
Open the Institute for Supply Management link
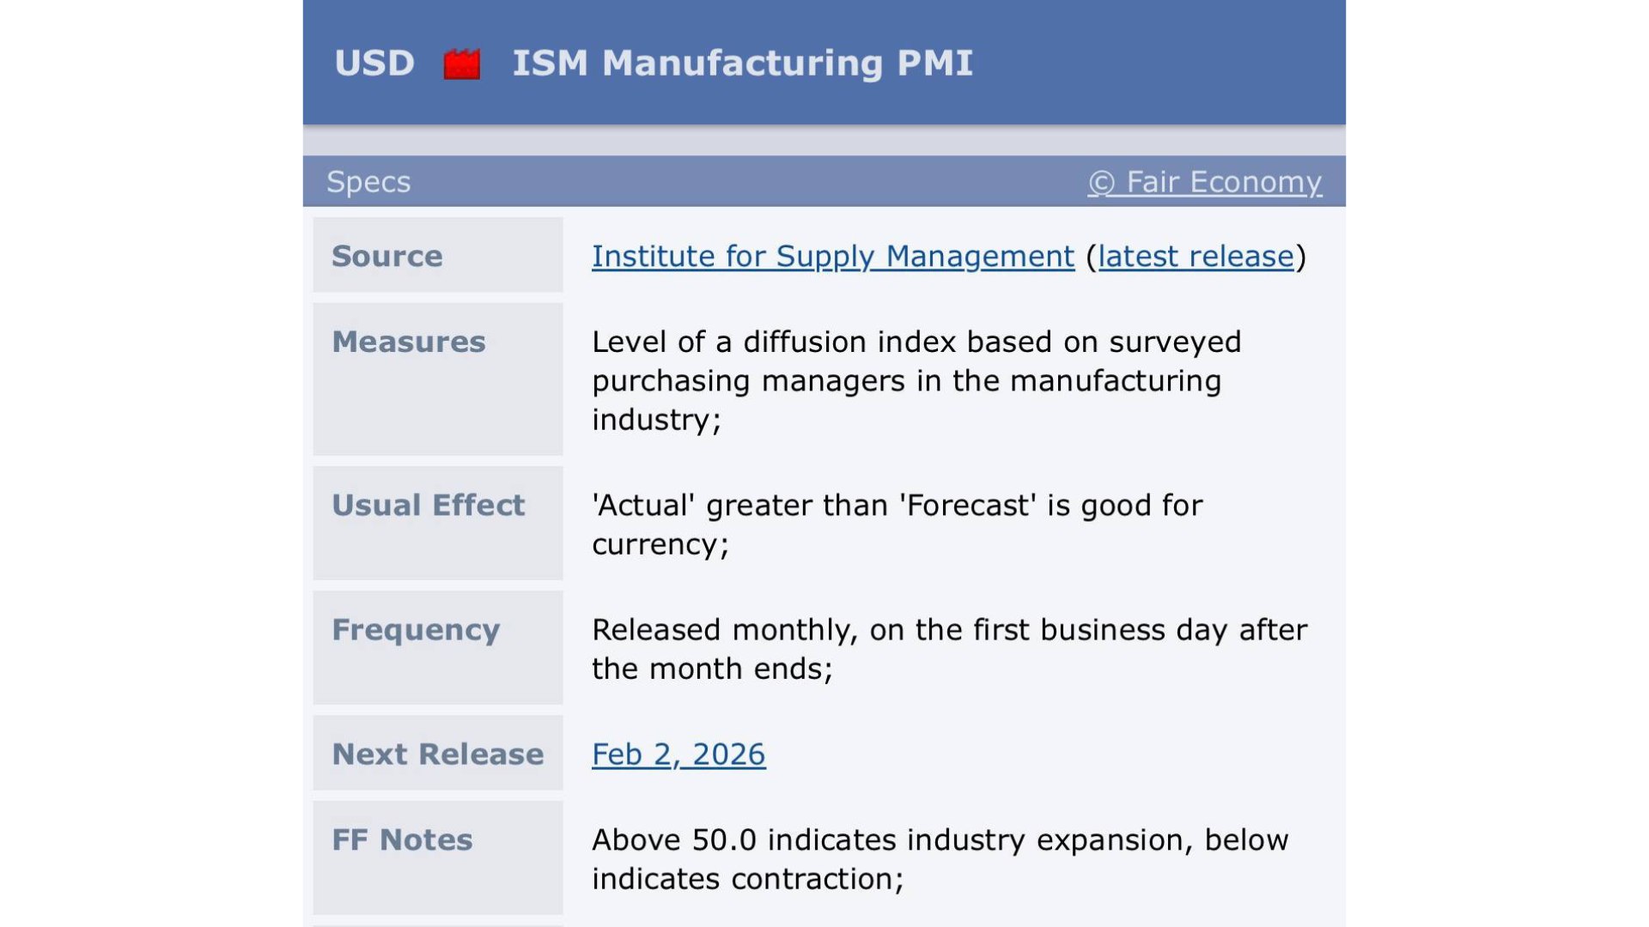tap(832, 256)
